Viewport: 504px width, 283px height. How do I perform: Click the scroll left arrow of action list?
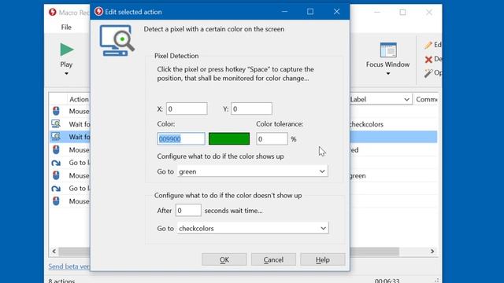54,252
